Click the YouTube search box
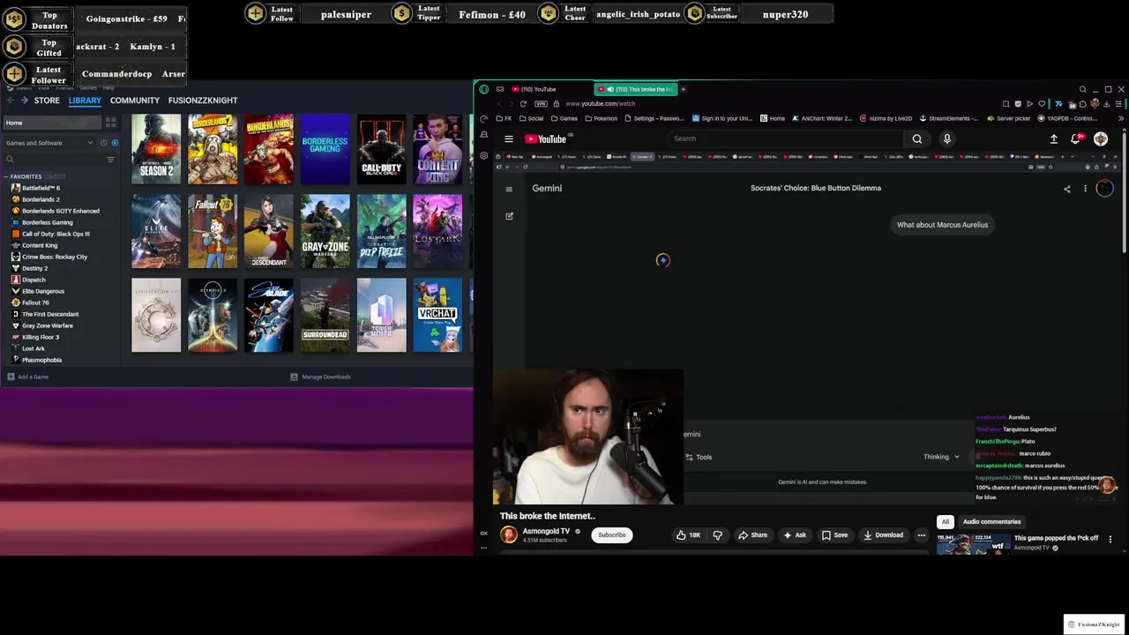The height and width of the screenshot is (635, 1129). pos(785,138)
